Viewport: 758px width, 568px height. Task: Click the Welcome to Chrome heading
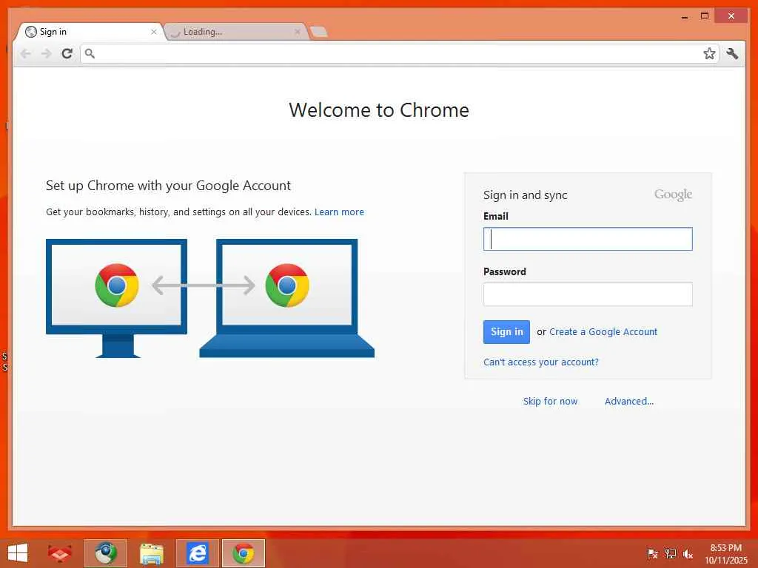click(379, 110)
